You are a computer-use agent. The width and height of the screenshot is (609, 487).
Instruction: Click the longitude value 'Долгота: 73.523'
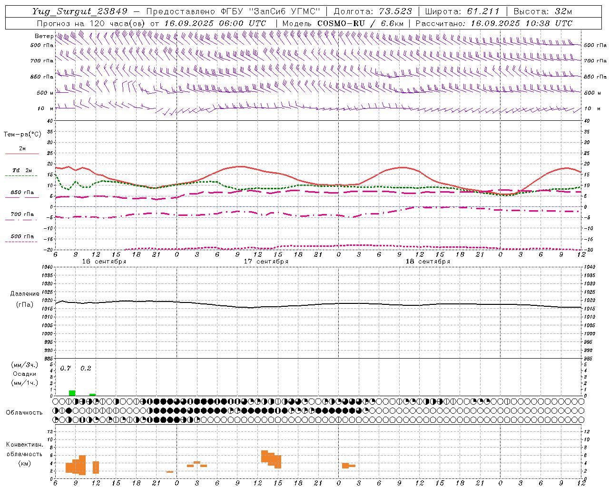click(373, 11)
